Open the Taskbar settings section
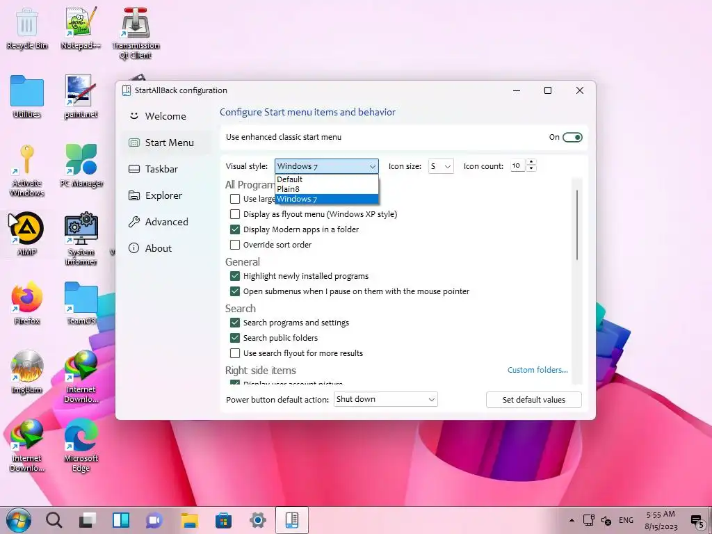 pyautogui.click(x=165, y=169)
